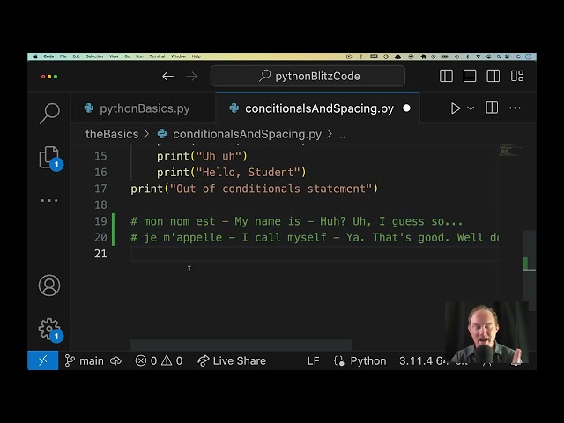564x423 pixels.
Task: Expand the breadcrumb ellipsis symbols
Action: (341, 135)
